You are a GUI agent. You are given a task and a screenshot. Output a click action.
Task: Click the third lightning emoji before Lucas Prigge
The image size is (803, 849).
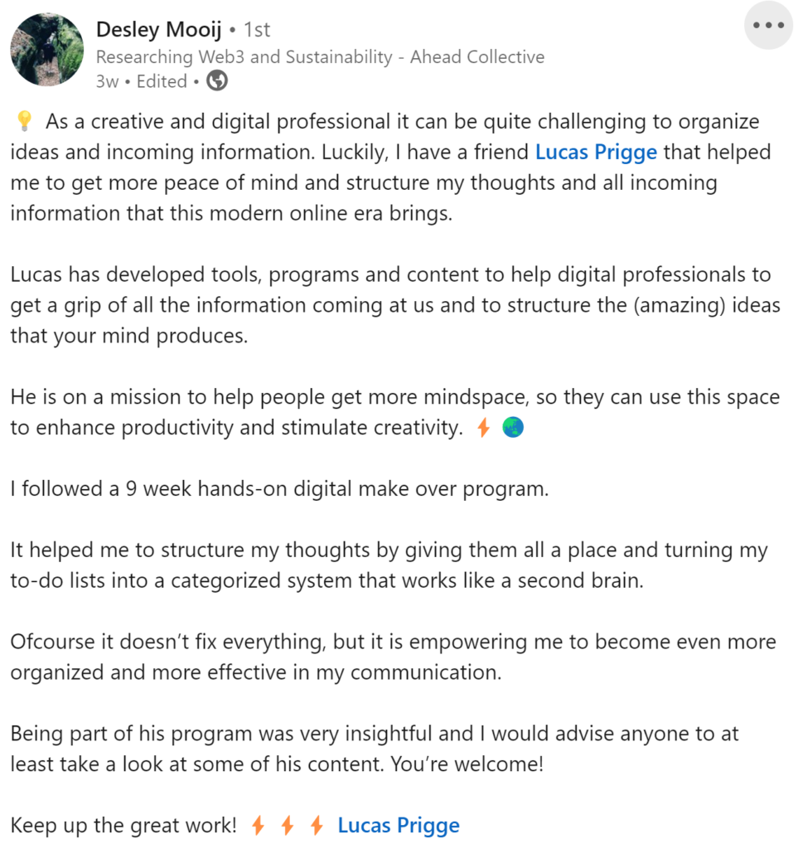(317, 826)
